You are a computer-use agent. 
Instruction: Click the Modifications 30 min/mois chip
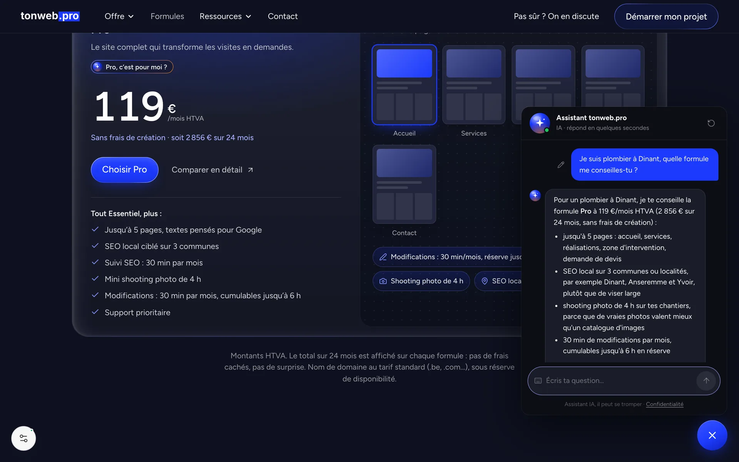click(x=447, y=257)
